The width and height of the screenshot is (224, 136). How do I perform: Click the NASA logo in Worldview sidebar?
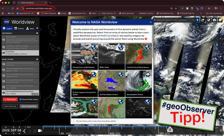[x=7, y=22]
